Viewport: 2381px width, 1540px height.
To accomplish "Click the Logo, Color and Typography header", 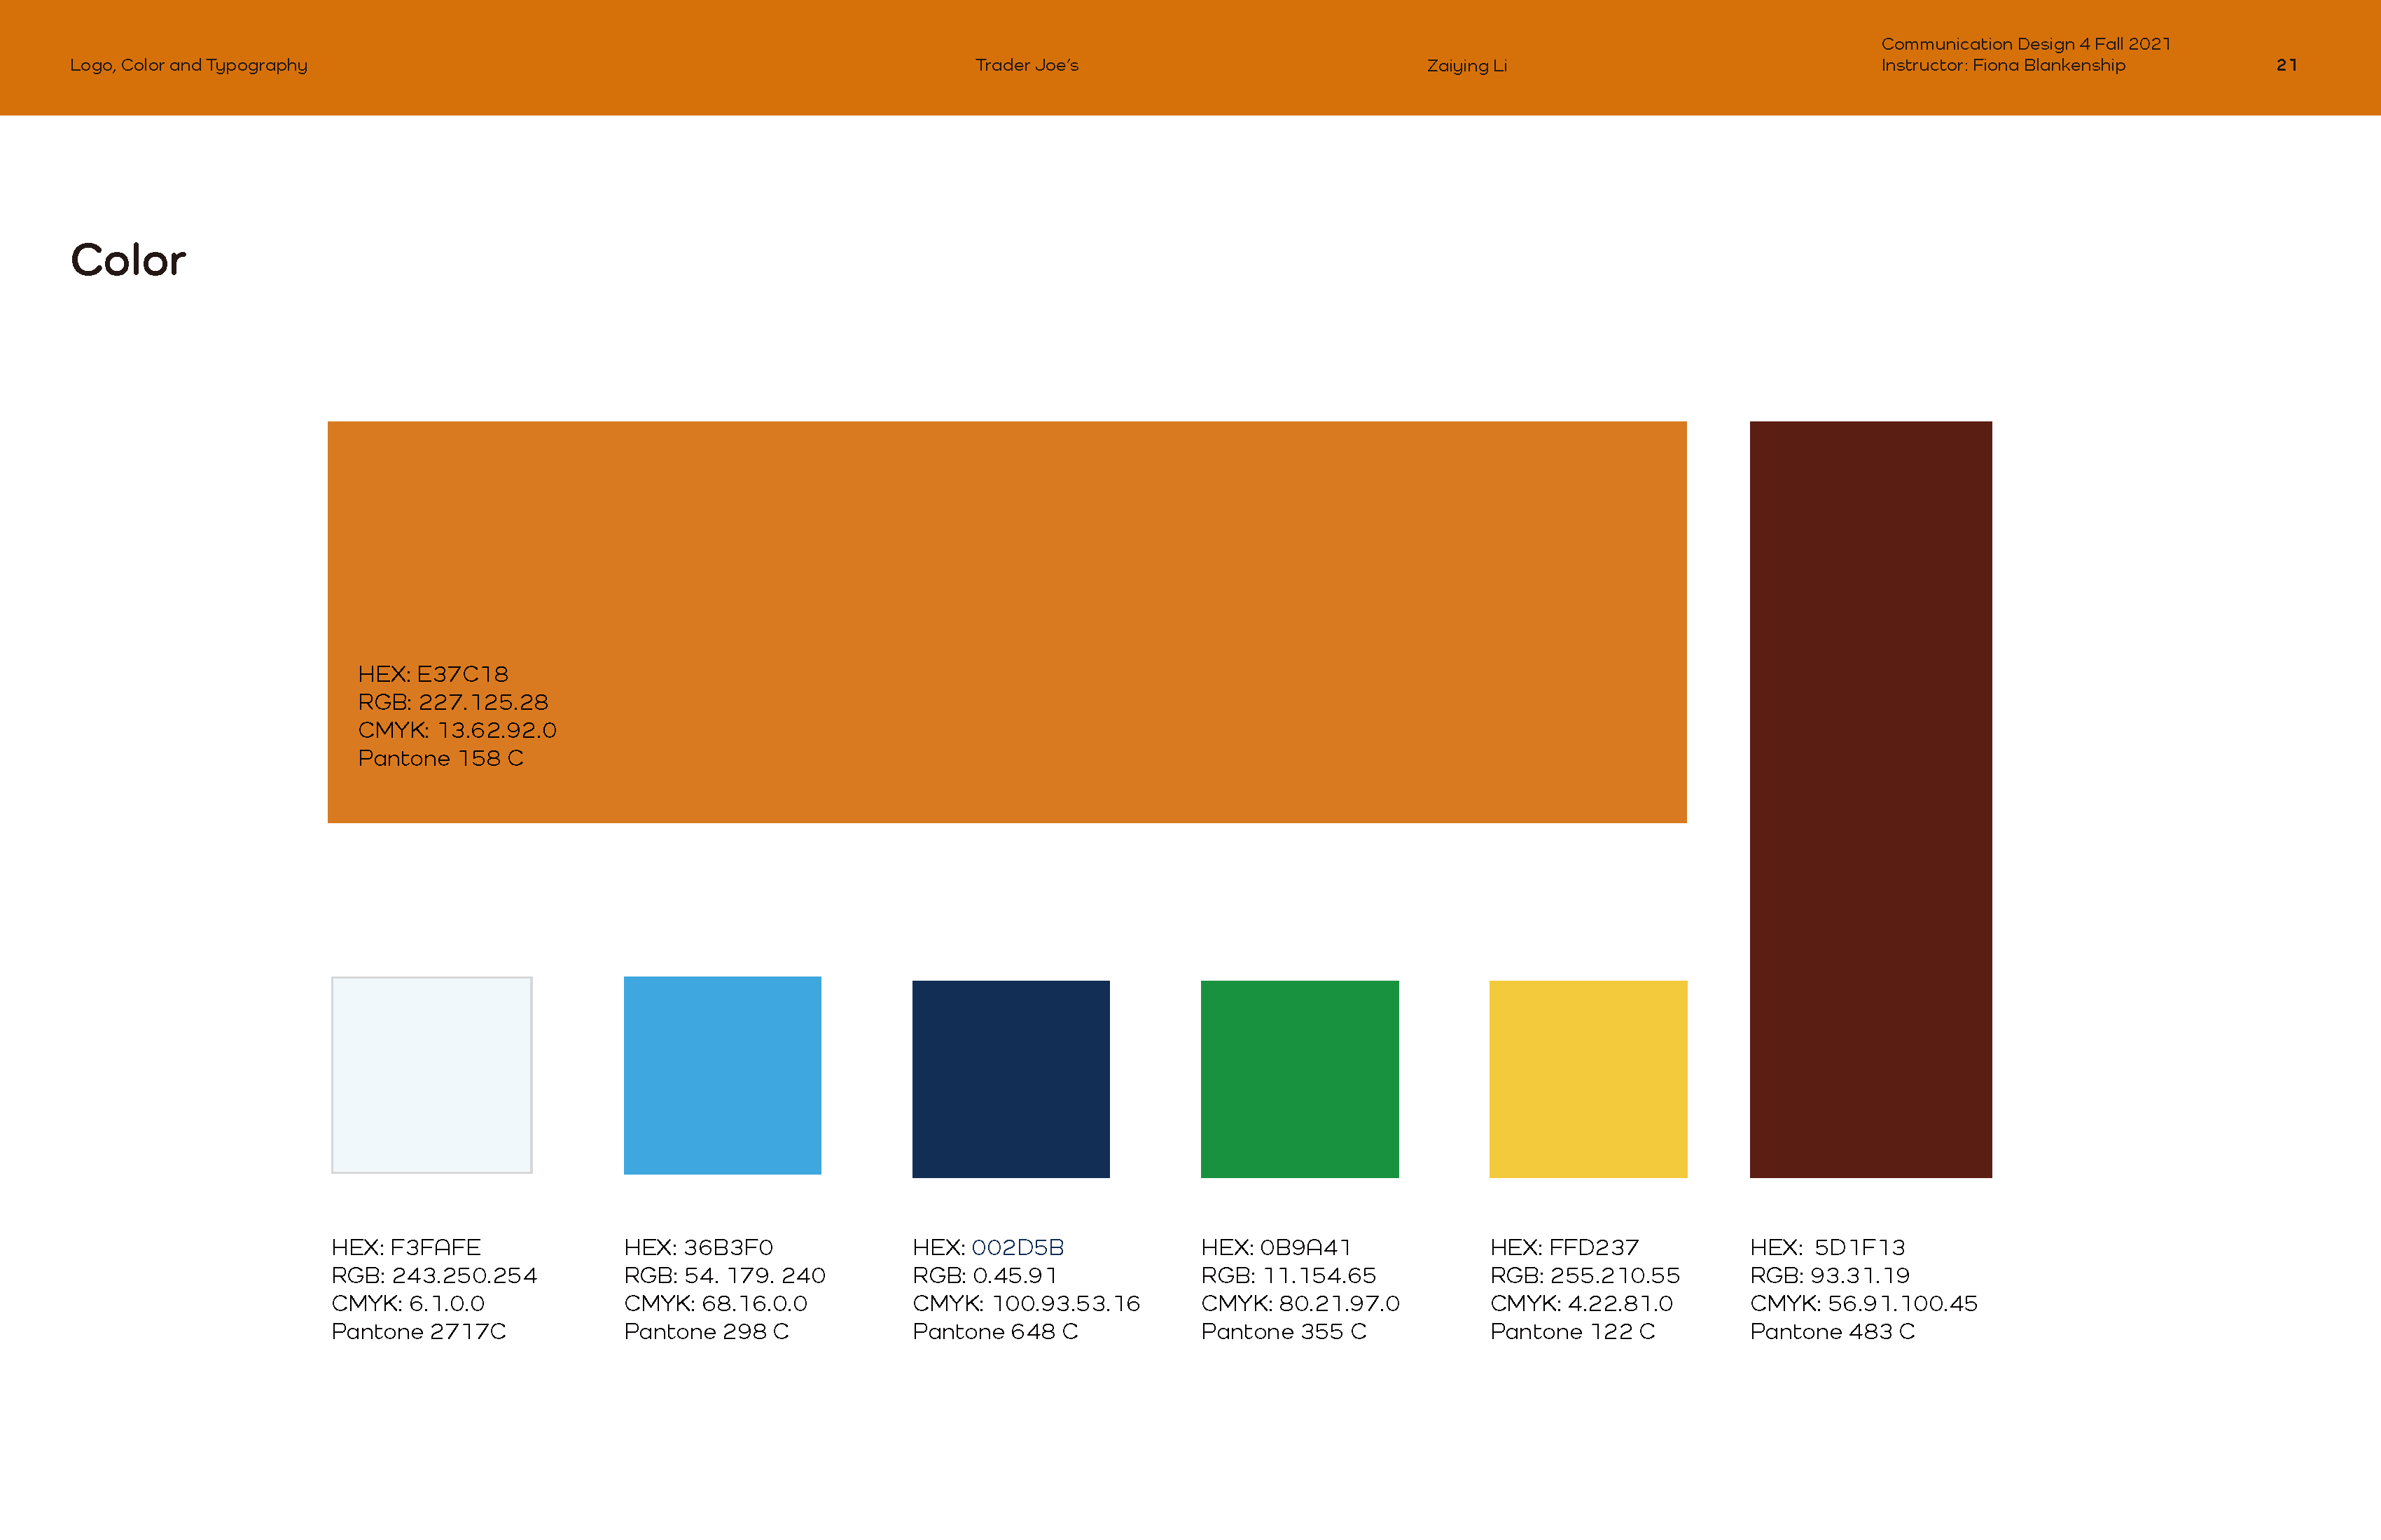I will [x=188, y=65].
